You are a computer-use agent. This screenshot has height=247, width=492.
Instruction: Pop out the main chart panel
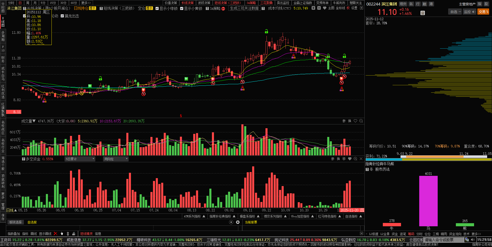362,8
